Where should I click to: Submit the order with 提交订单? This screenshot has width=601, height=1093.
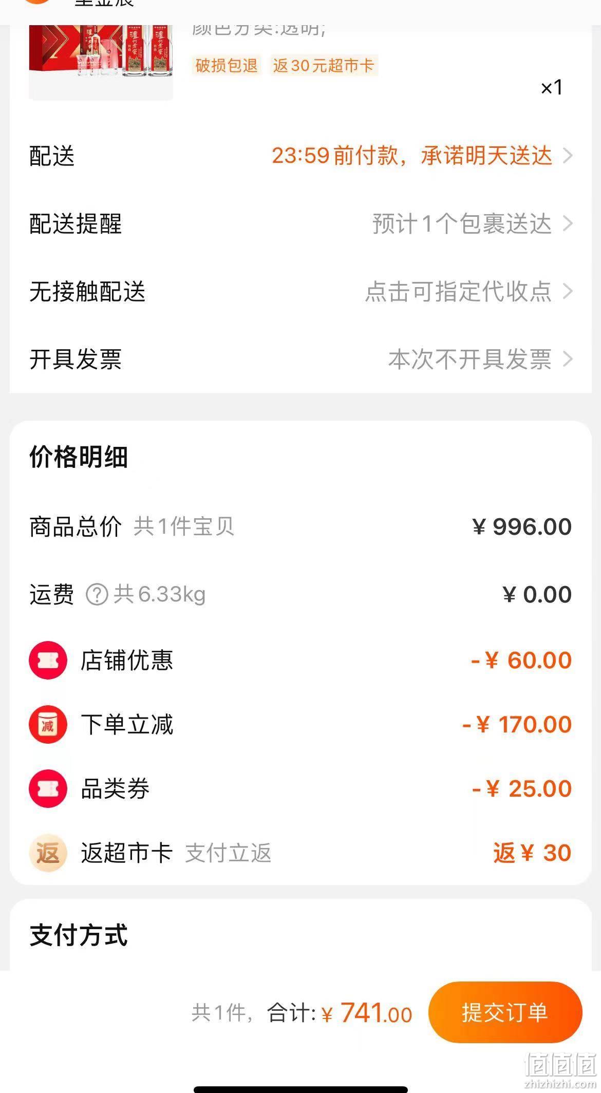coord(505,1012)
